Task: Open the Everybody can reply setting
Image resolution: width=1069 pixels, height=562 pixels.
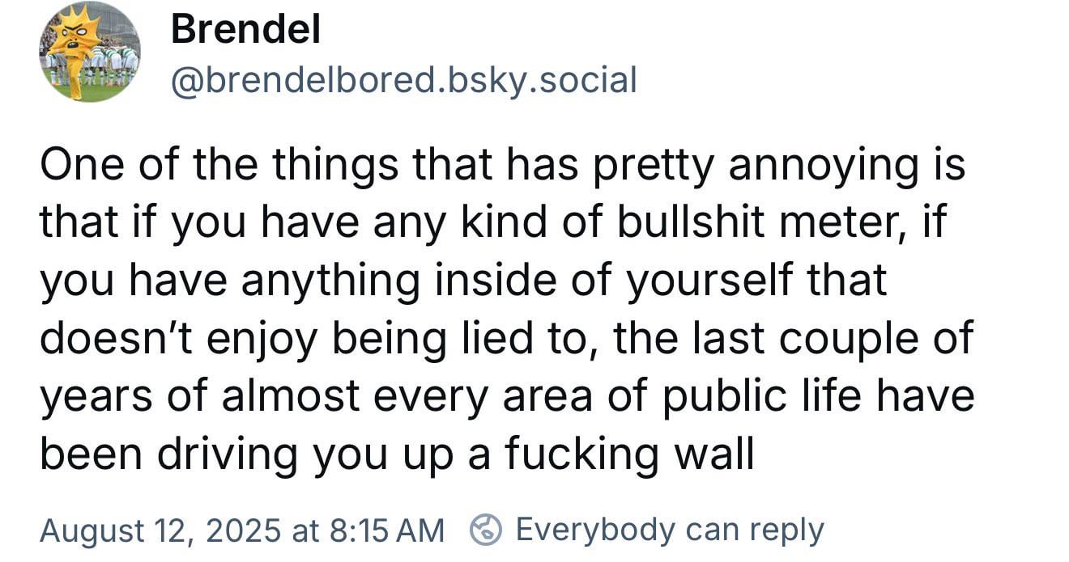Action: (x=648, y=530)
